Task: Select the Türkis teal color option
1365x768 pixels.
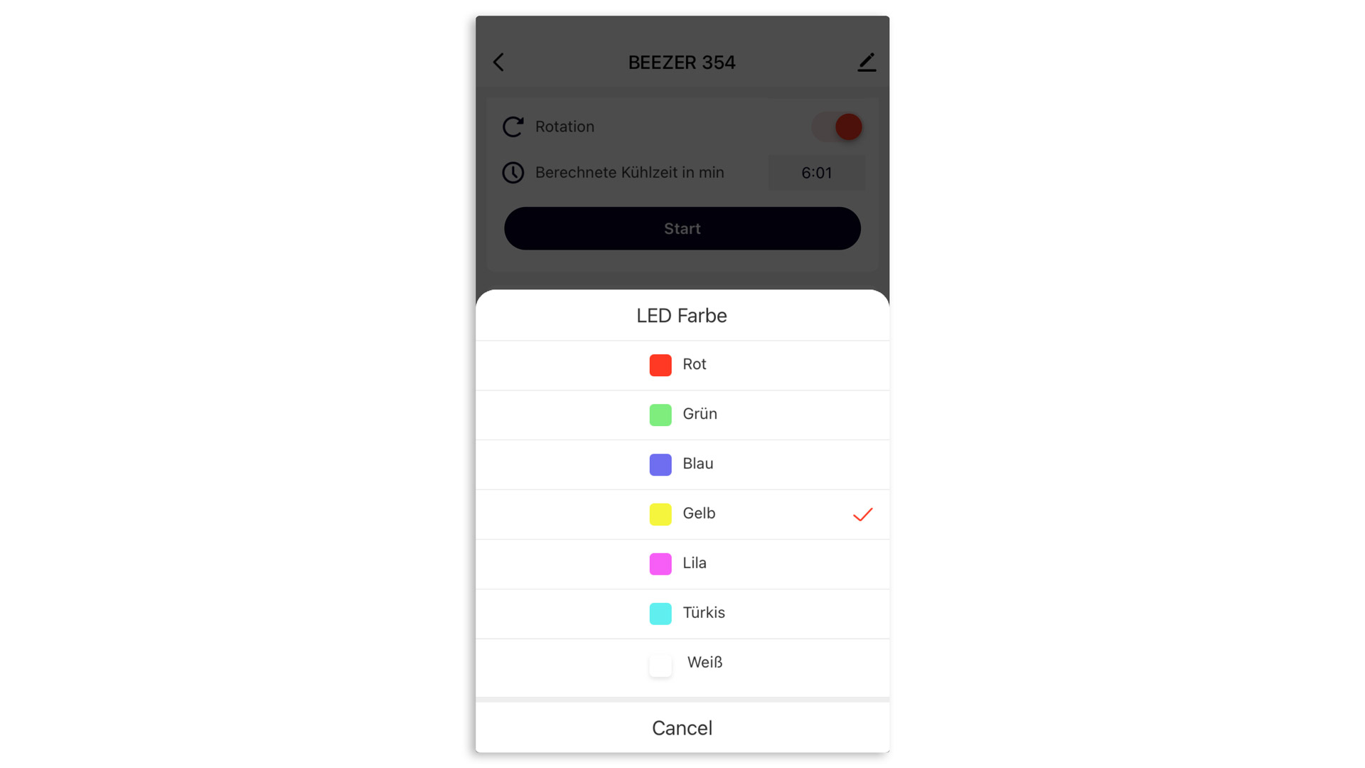Action: click(x=682, y=612)
